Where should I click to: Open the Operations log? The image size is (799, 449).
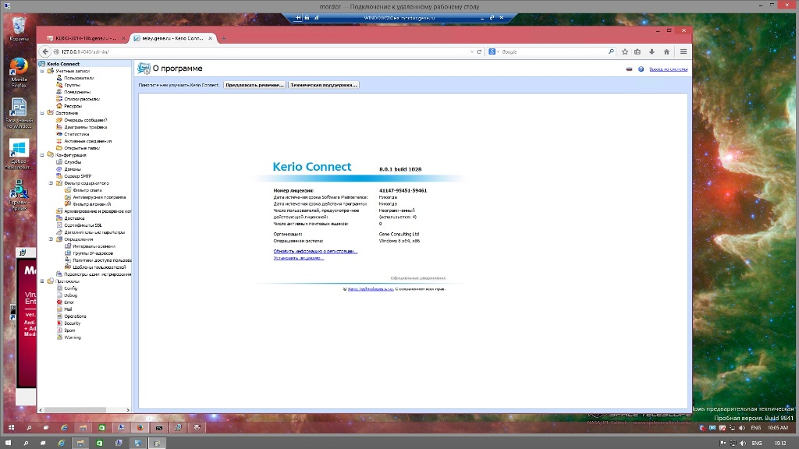click(x=75, y=316)
